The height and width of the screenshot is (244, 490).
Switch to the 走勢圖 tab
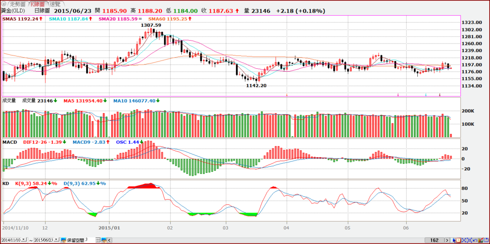pyautogui.click(x=17, y=4)
